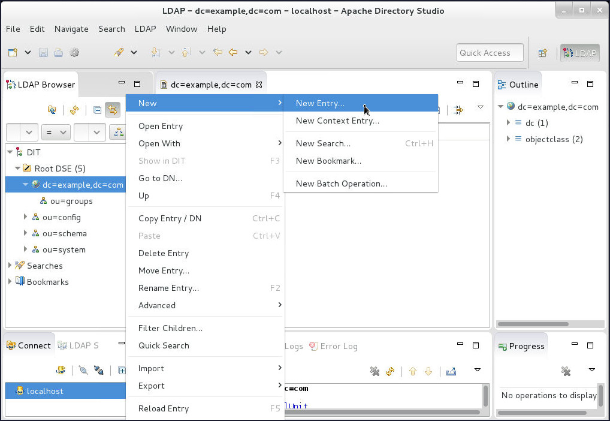The width and height of the screenshot is (610, 421).
Task: Select Open Entry in the context menu
Action: [x=205, y=126]
